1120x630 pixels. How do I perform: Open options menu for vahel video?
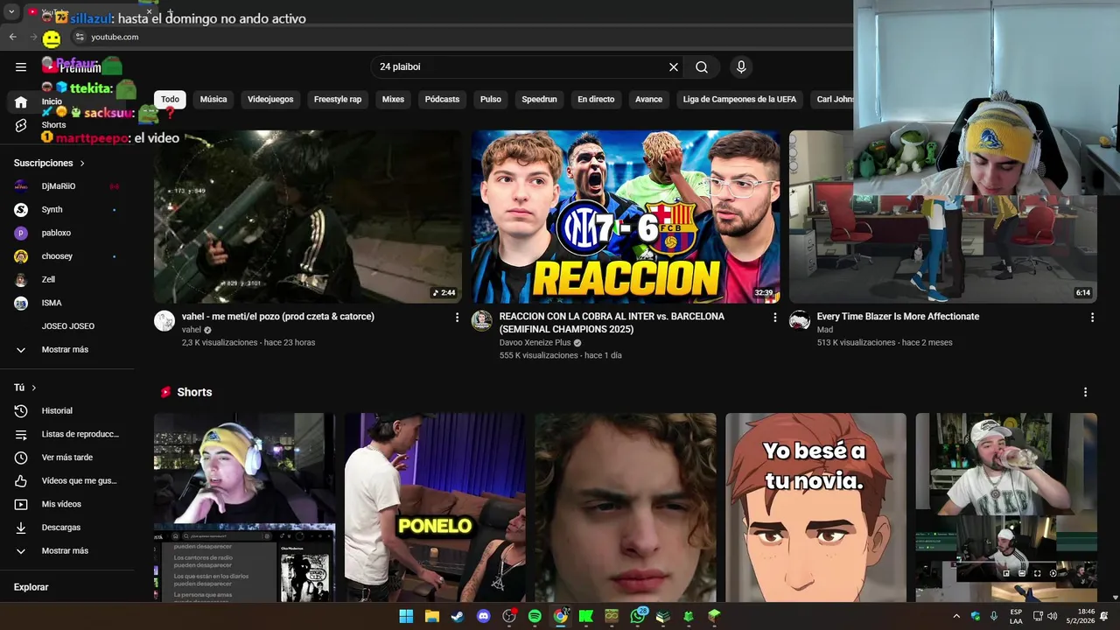click(x=457, y=318)
